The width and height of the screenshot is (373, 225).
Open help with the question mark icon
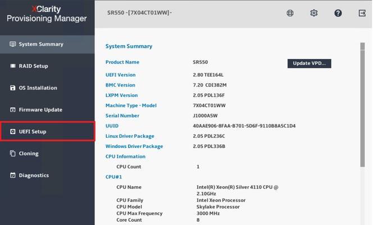pos(338,13)
